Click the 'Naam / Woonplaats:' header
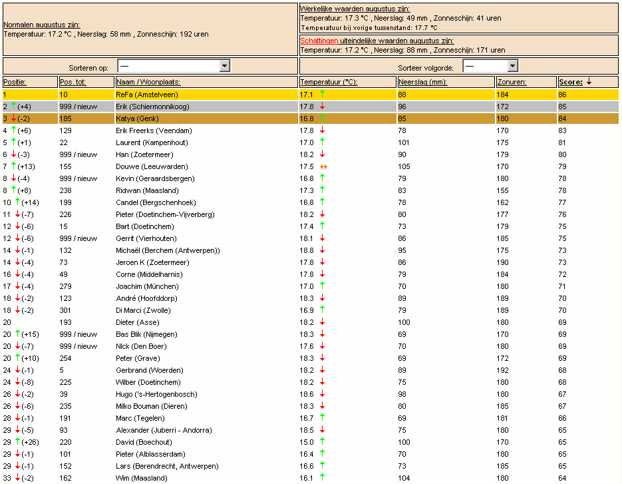 pos(148,82)
